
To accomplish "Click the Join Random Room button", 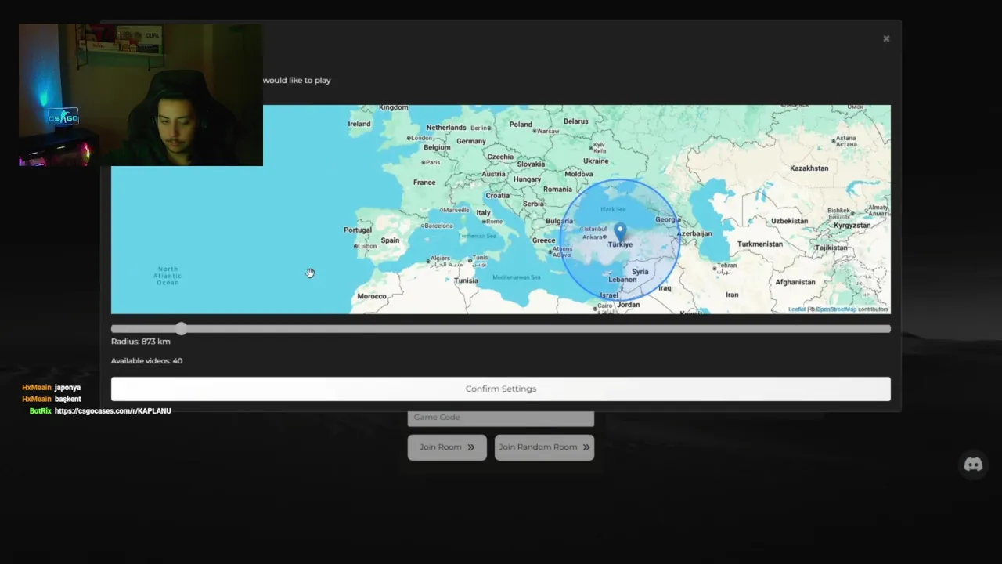I will pyautogui.click(x=544, y=447).
